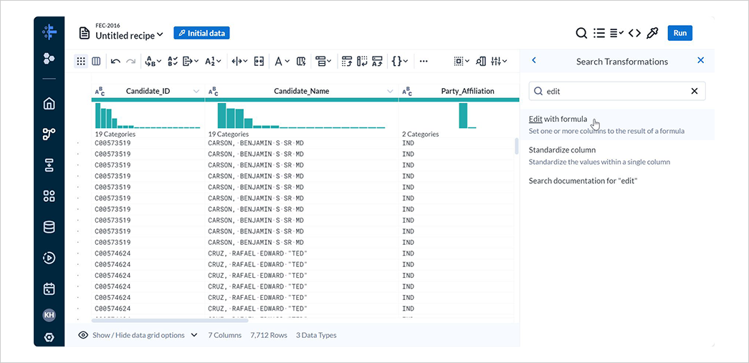Open the extract toolbar dropdown
This screenshot has height=363, width=749.
pos(191,61)
